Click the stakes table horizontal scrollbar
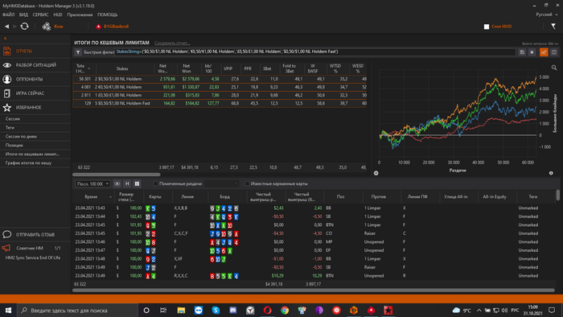 117,175
